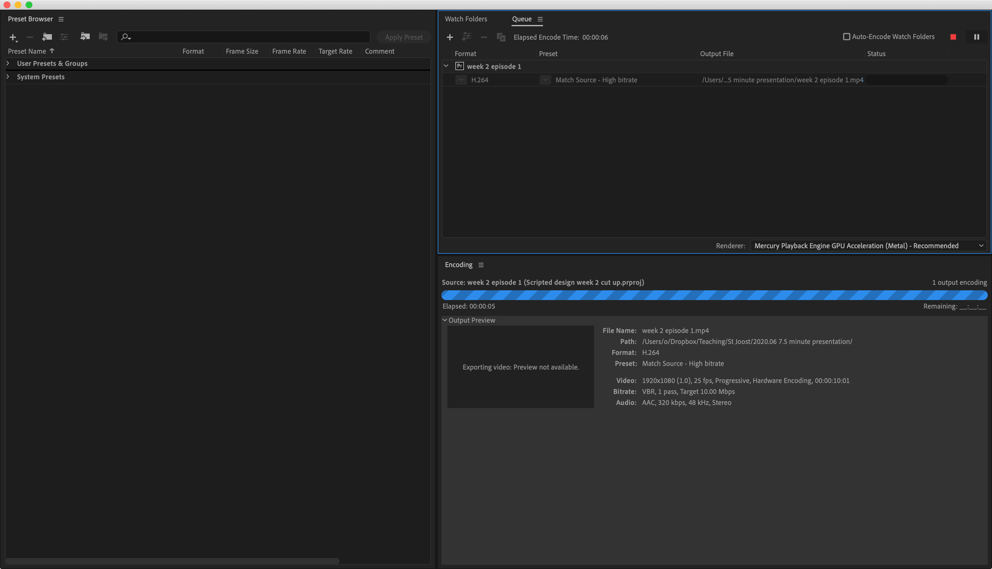Click the output file path link
Image resolution: width=992 pixels, height=569 pixels.
[x=782, y=80]
